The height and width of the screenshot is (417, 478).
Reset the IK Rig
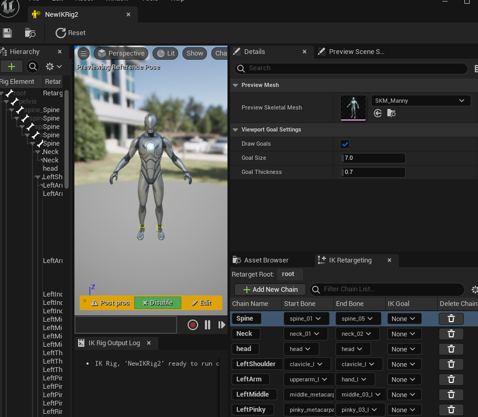pos(70,33)
